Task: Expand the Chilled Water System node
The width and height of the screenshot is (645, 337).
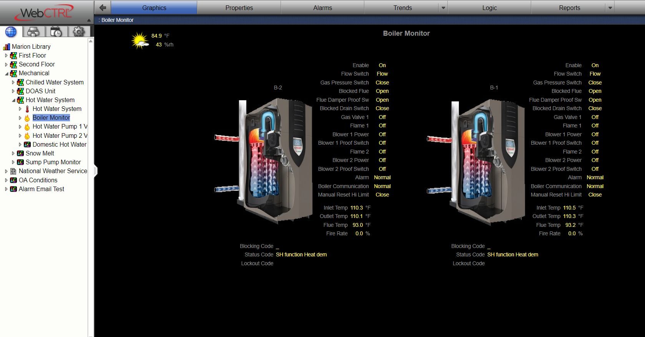Action: click(13, 83)
